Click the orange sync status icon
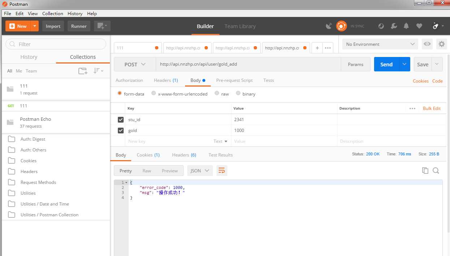This screenshot has height=256, width=450. (342, 26)
